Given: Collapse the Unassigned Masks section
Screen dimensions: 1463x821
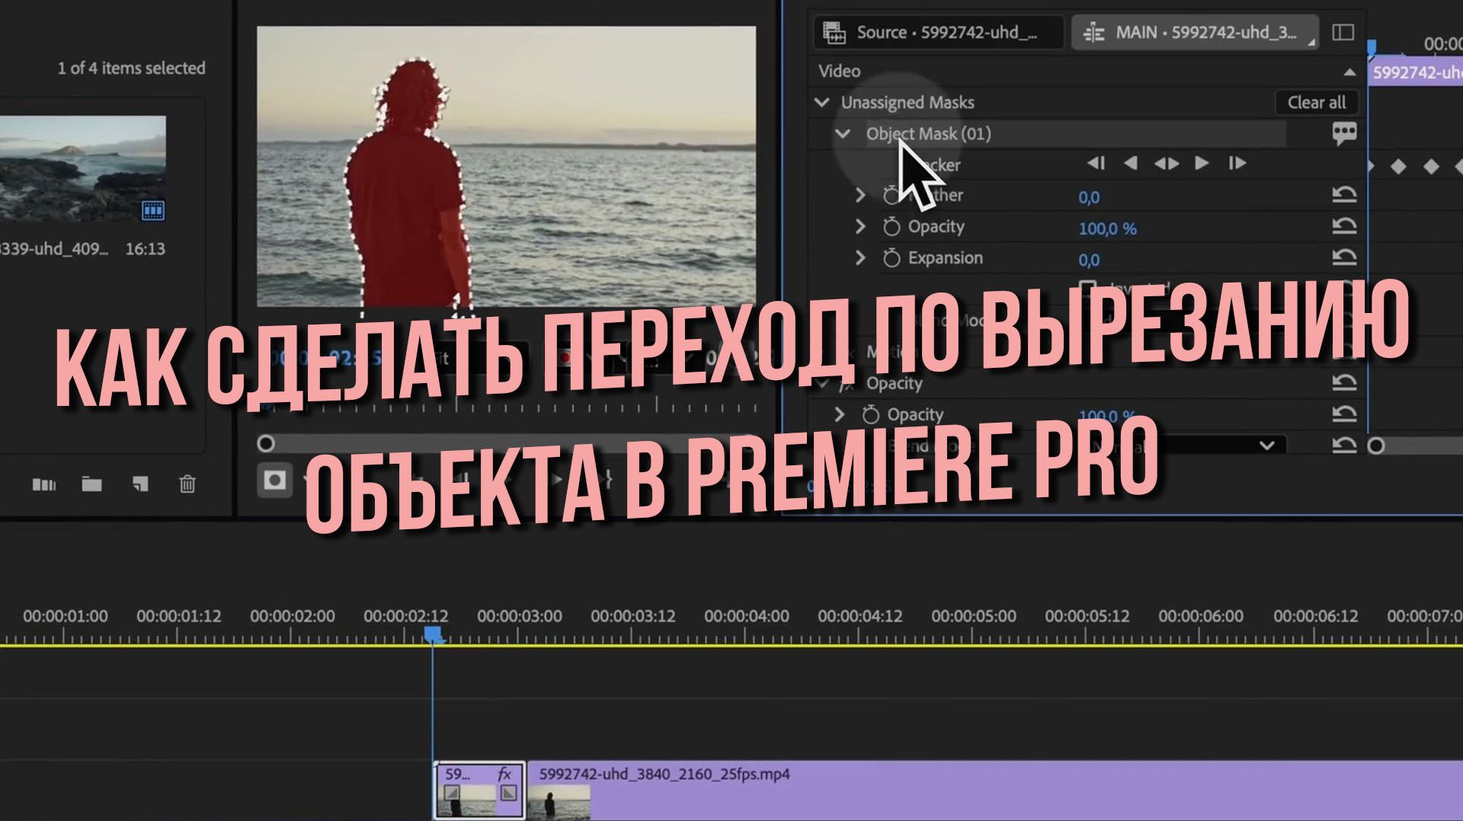Looking at the screenshot, I should click(x=821, y=102).
